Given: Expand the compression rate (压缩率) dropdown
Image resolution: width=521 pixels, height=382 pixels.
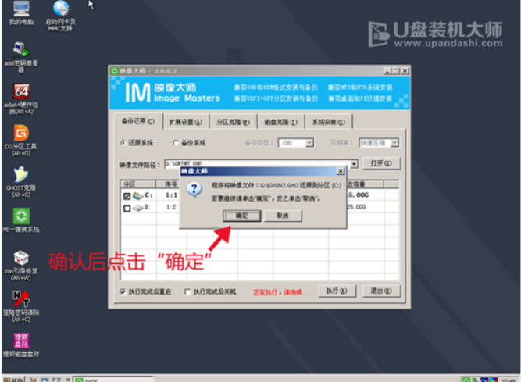Looking at the screenshot, I should [x=394, y=143].
